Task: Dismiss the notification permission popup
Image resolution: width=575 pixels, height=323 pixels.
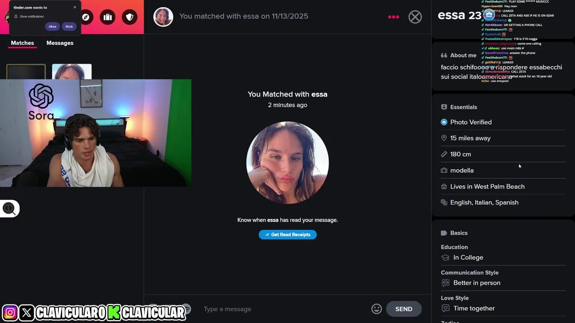Action: coord(75,7)
